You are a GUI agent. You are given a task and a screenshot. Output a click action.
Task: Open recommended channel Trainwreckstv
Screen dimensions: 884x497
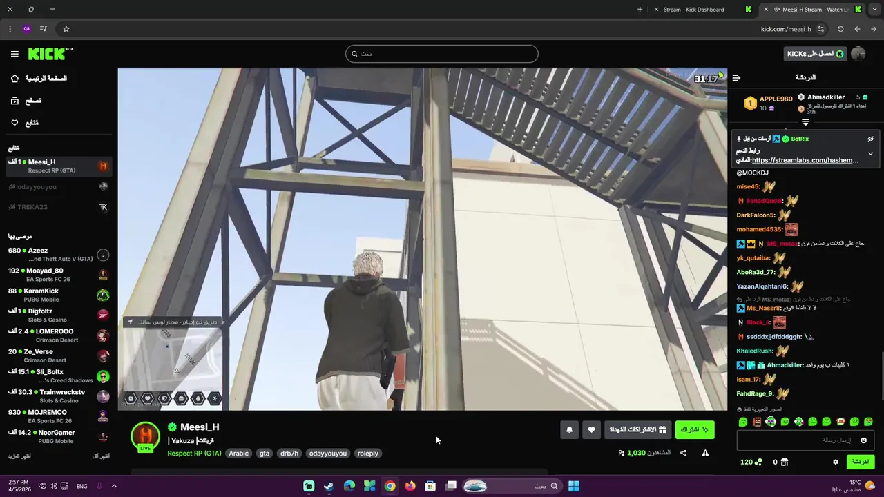[59, 396]
